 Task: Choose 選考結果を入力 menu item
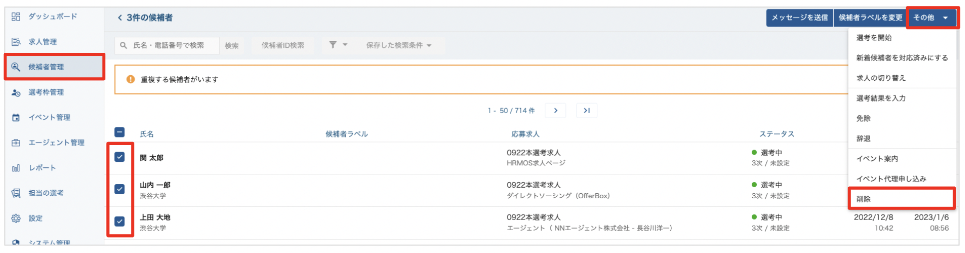[881, 99]
